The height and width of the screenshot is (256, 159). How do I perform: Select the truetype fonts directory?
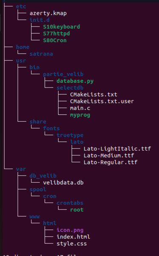[x=70, y=135]
